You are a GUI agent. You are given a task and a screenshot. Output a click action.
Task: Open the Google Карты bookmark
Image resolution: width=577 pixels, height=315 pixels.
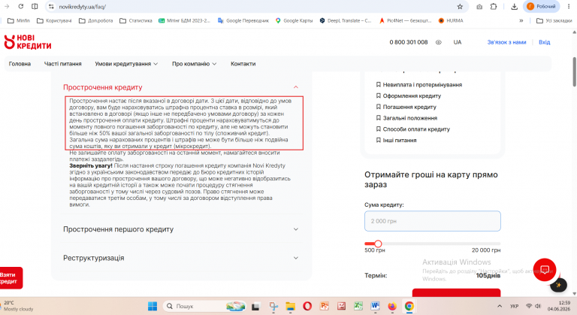pyautogui.click(x=294, y=20)
